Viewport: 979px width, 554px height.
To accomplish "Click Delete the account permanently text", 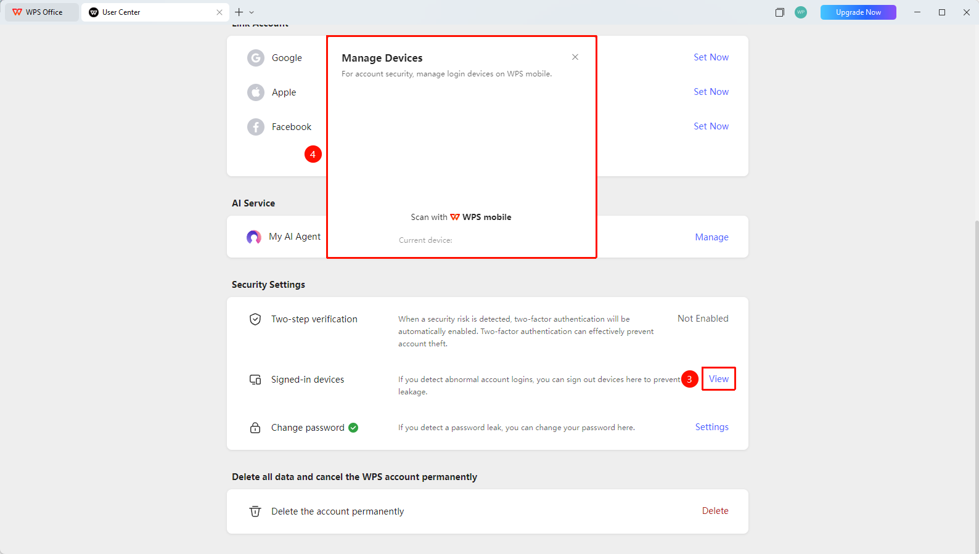I will click(x=337, y=511).
